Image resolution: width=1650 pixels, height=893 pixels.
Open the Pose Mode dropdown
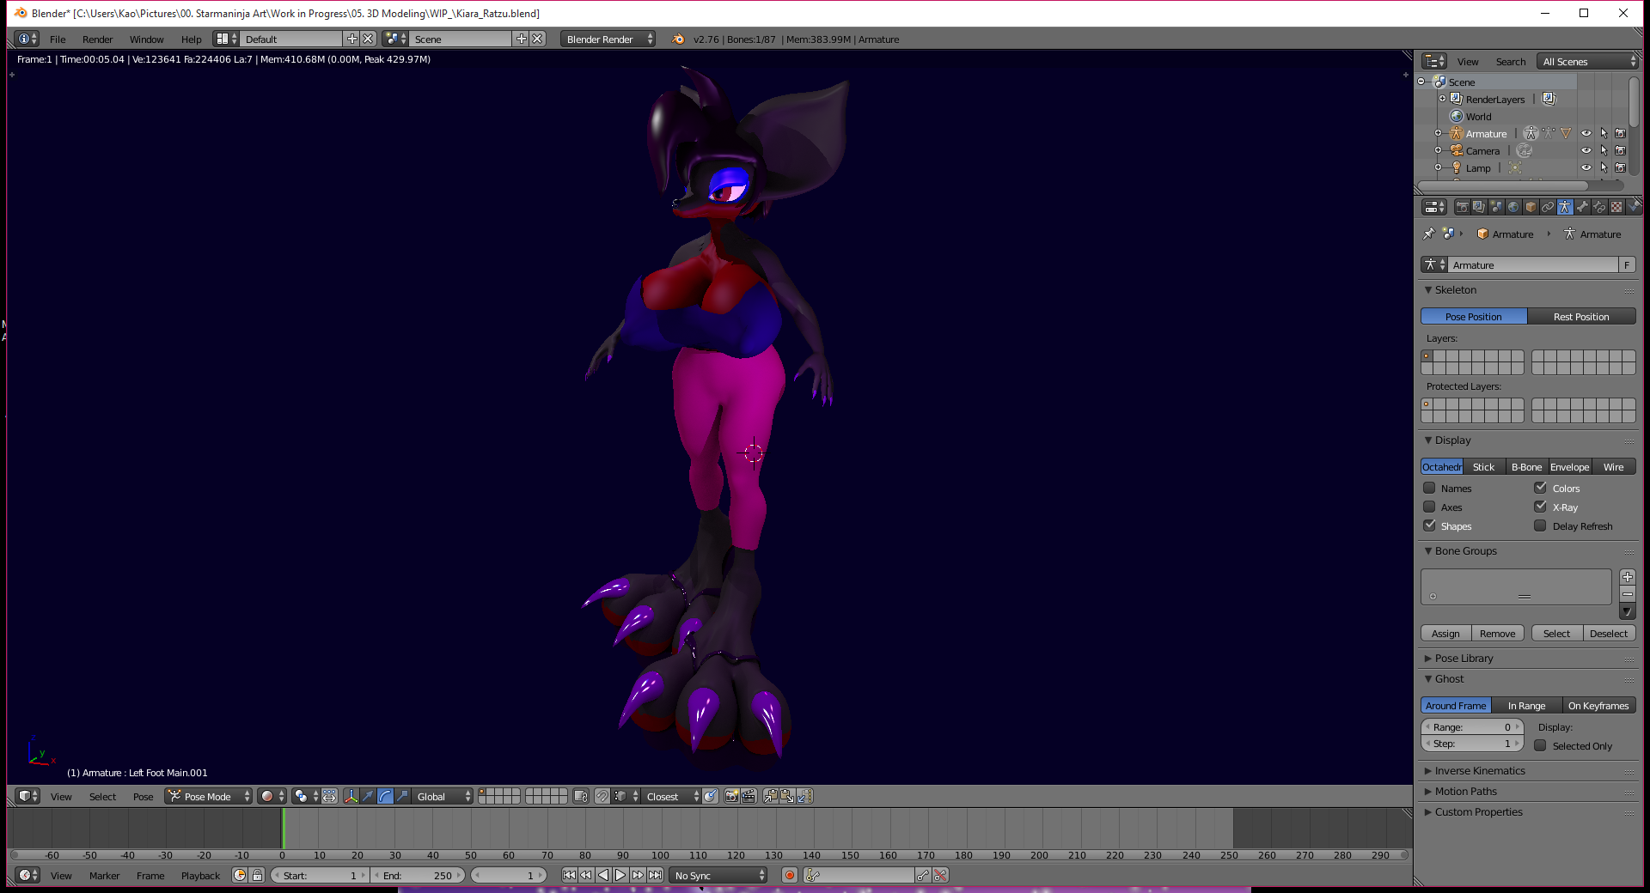[x=209, y=796]
